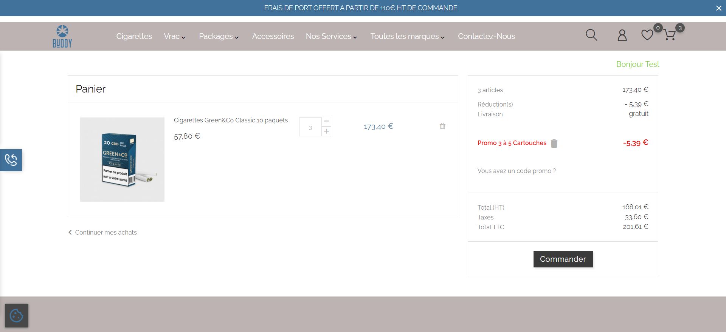The height and width of the screenshot is (332, 726).
Task: Click the 173,40 € line total in cart row
Action: (379, 127)
